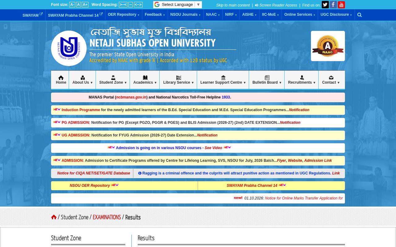
Task: Open the Facebook social icon
Action: 333,5
